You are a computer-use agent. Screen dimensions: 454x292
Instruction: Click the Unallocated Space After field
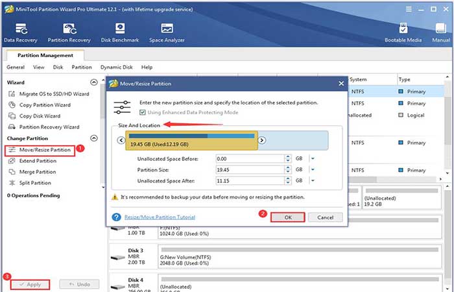[x=250, y=181]
